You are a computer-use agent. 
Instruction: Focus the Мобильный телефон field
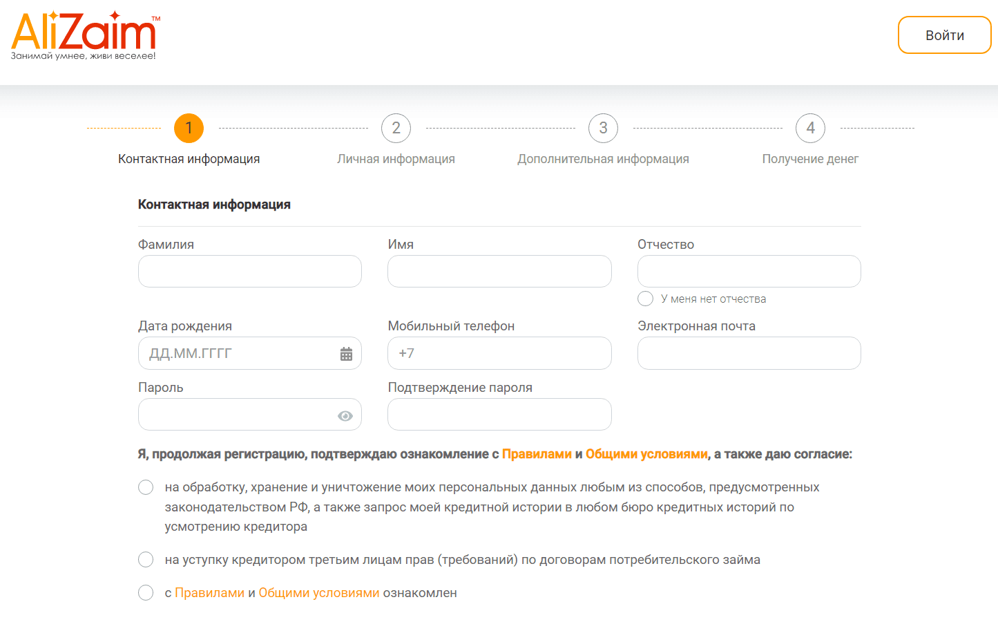[499, 353]
